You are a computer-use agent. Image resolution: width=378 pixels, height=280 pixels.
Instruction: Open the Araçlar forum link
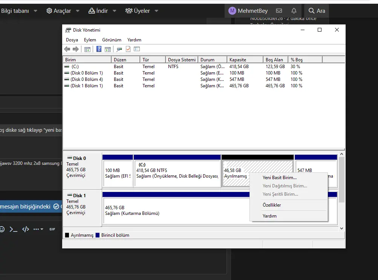point(58,11)
